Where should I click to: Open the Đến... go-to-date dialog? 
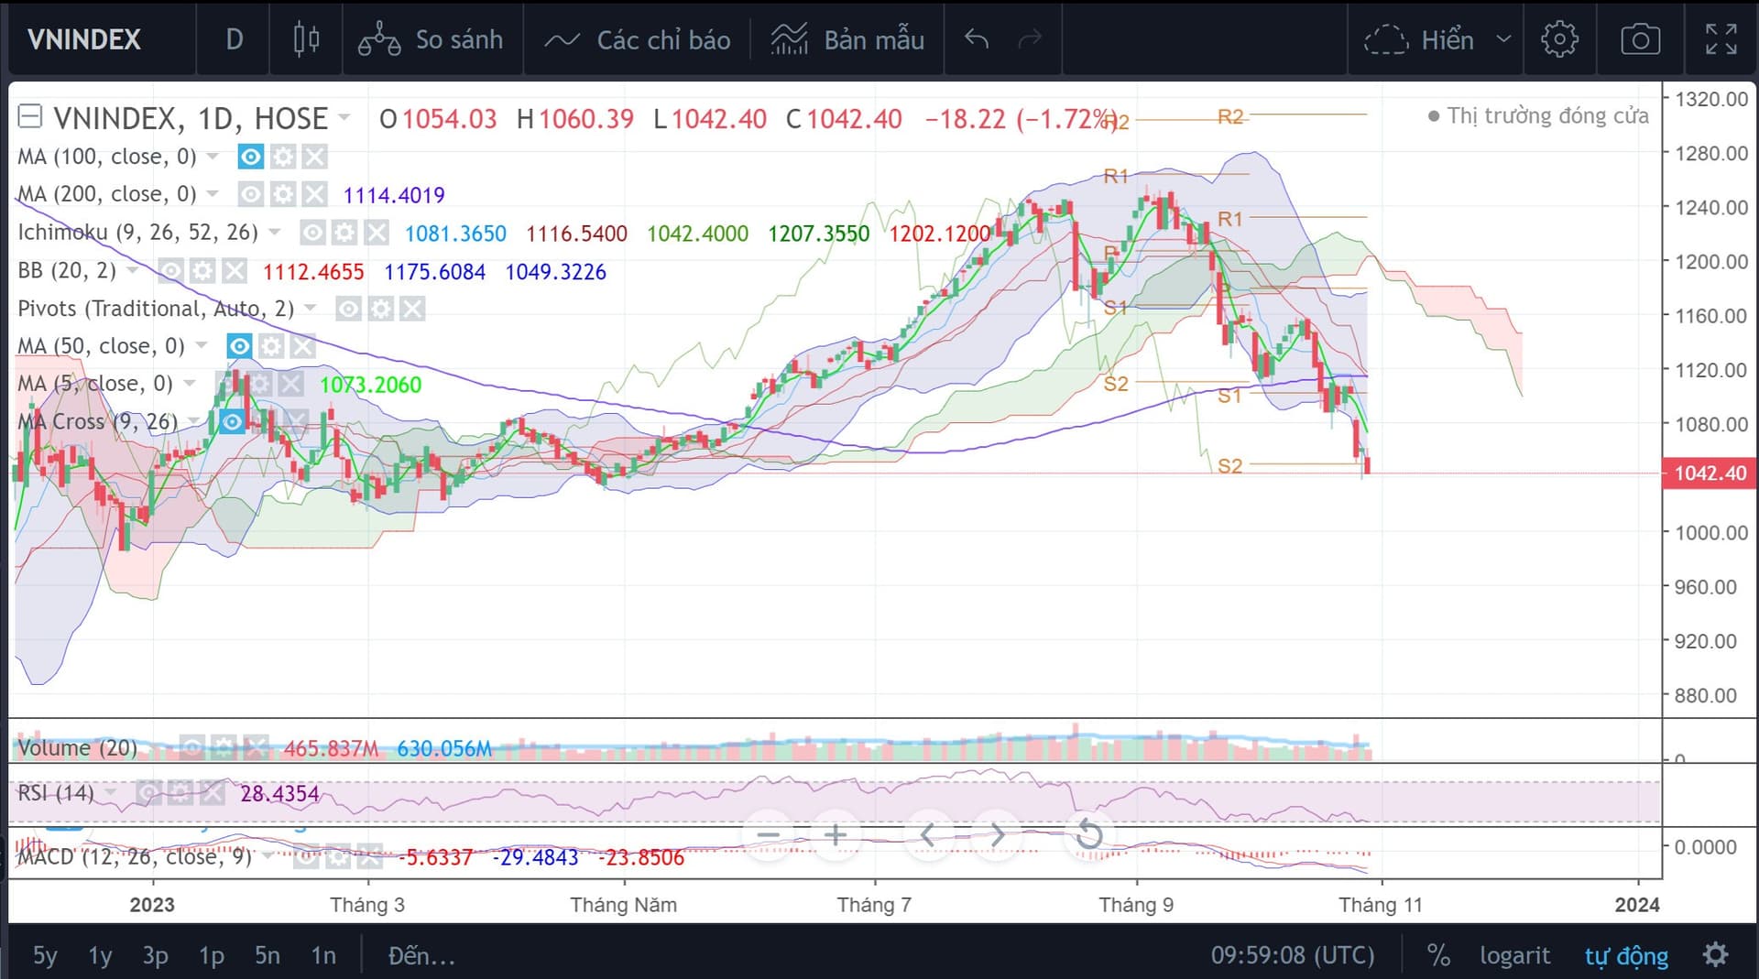pyautogui.click(x=421, y=956)
